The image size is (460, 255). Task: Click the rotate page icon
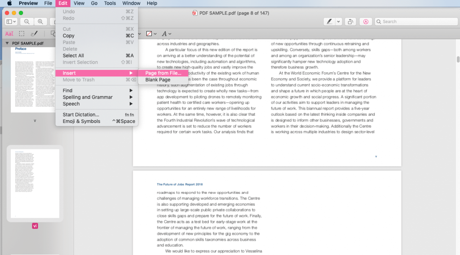click(x=350, y=22)
